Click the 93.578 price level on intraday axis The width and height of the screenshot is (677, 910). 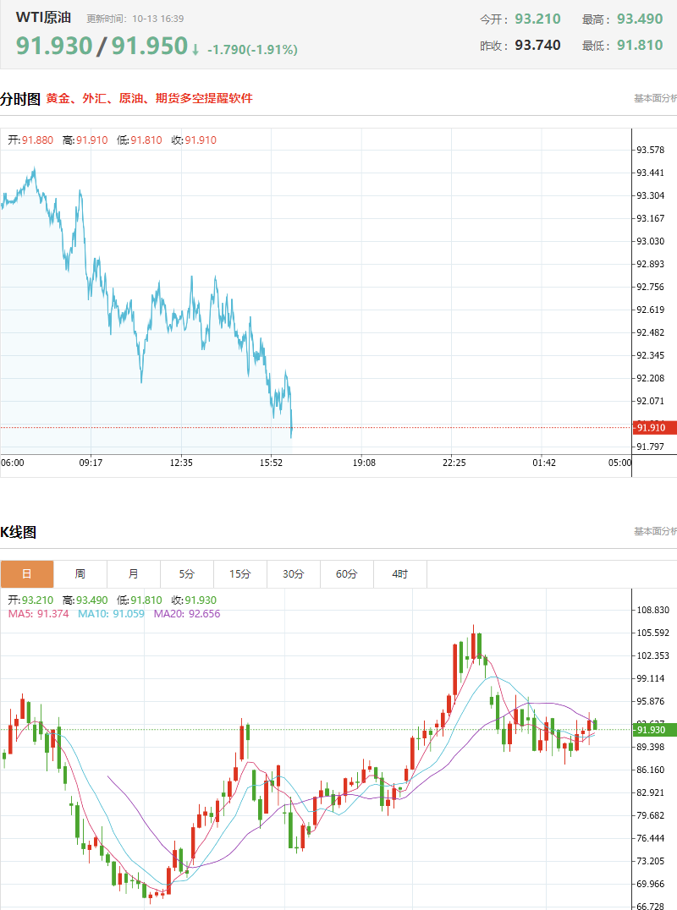tap(650, 150)
